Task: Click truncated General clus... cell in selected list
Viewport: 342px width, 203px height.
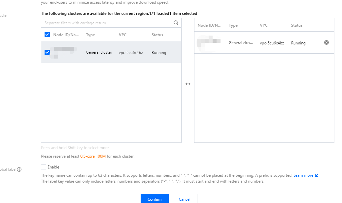Action: (x=241, y=43)
